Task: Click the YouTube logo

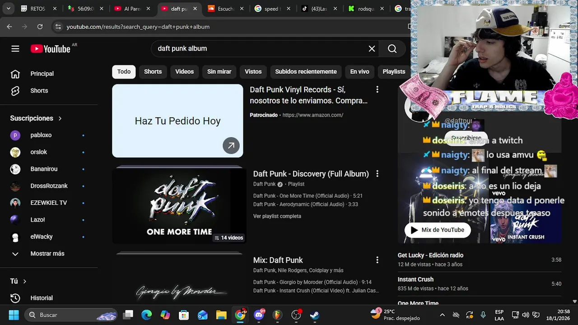Action: 51,49
